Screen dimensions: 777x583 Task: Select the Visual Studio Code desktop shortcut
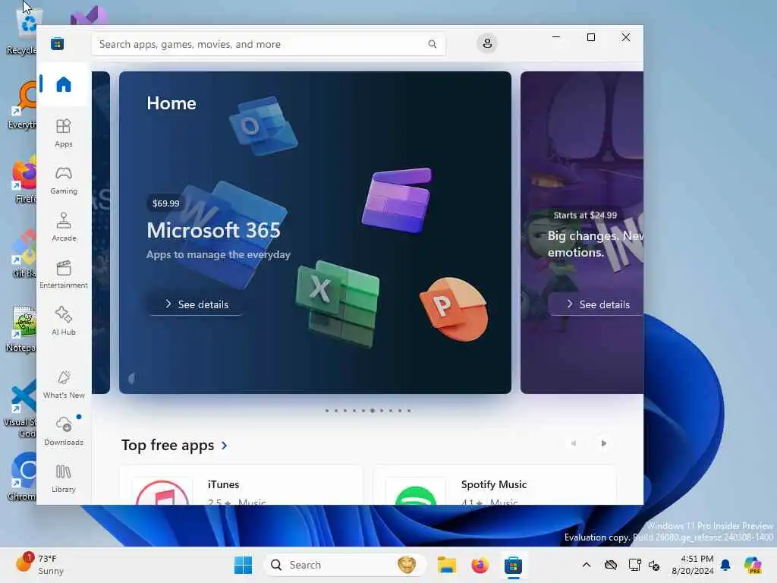[20, 408]
